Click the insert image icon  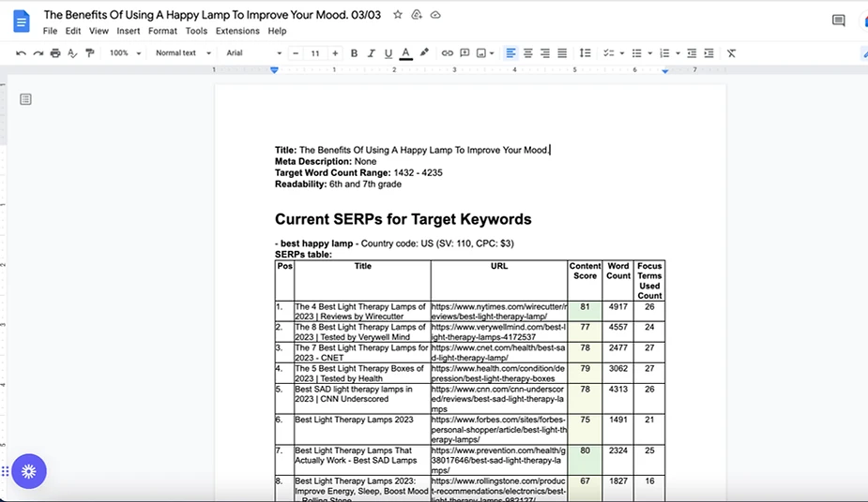(x=481, y=53)
